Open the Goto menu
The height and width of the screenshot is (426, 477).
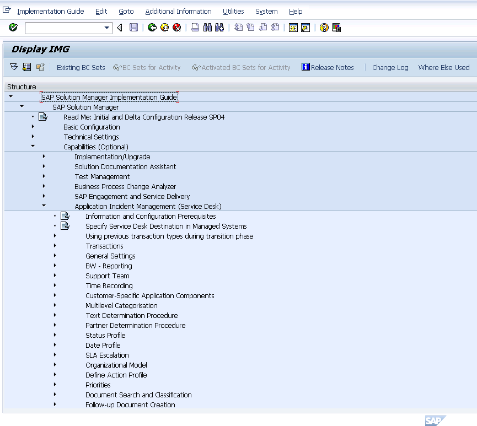click(x=126, y=11)
